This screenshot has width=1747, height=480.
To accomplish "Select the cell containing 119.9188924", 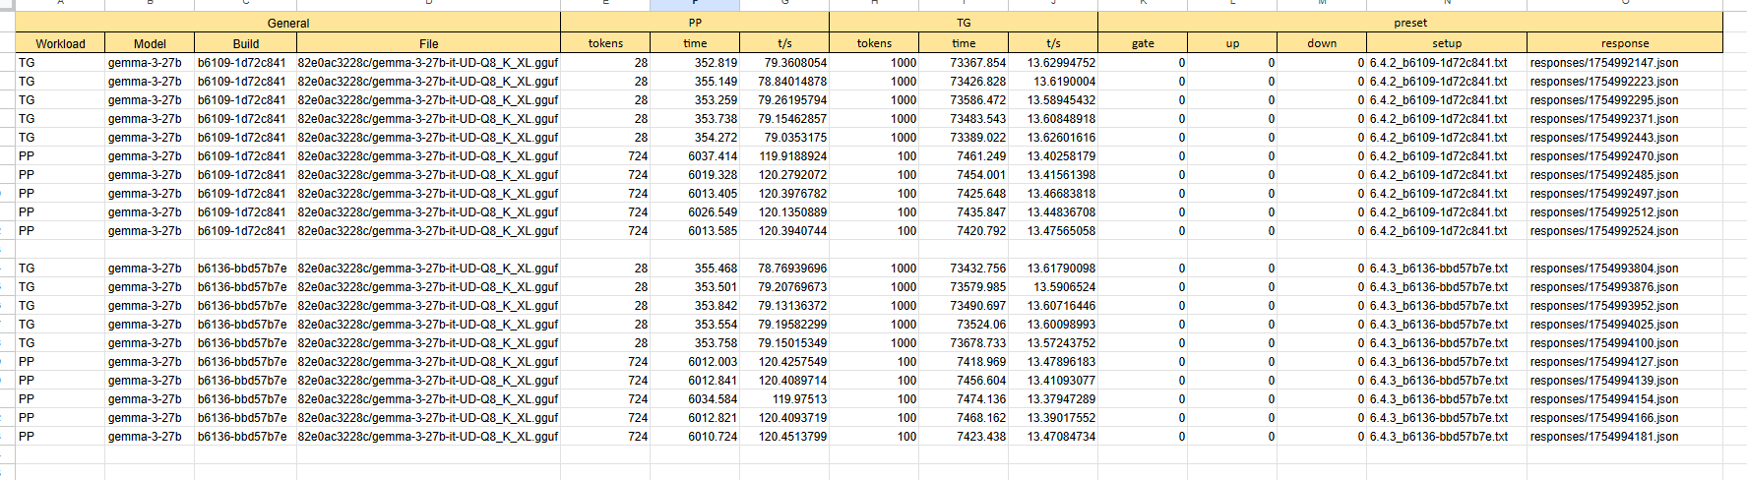I will tap(784, 155).
